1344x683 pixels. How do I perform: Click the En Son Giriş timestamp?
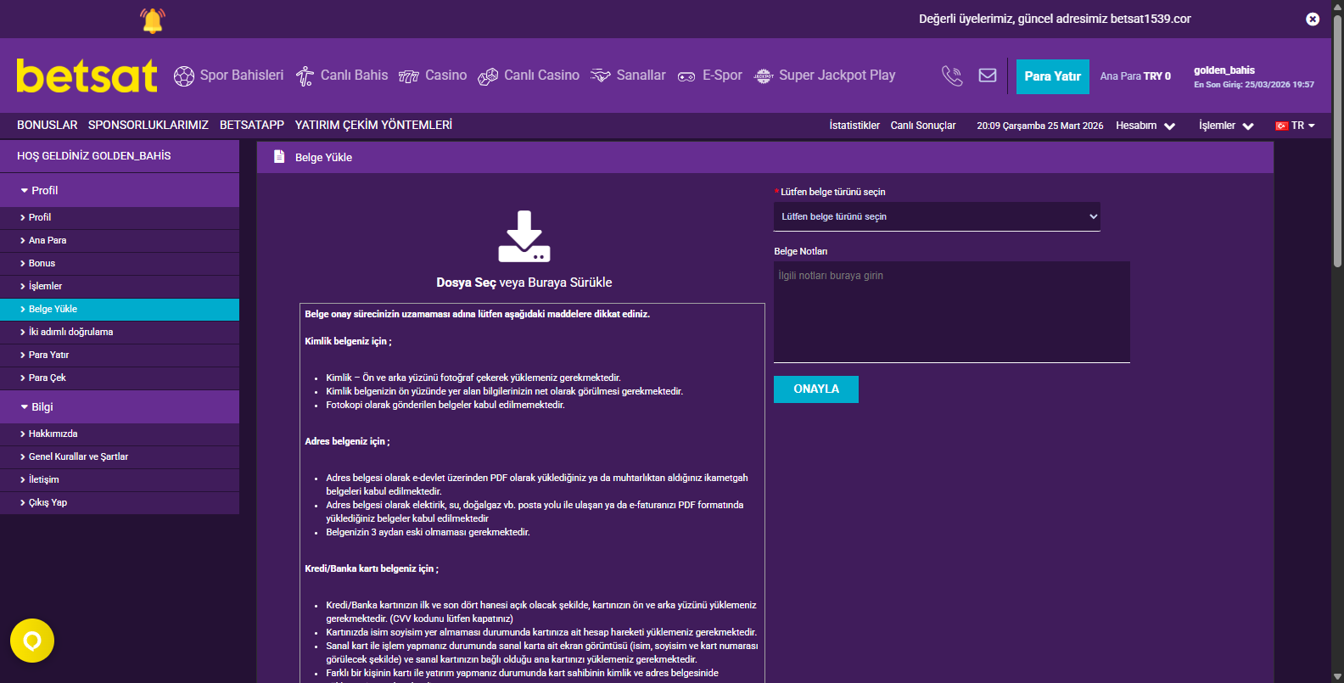point(1254,85)
